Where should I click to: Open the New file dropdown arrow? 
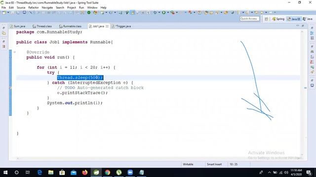pos(8,13)
